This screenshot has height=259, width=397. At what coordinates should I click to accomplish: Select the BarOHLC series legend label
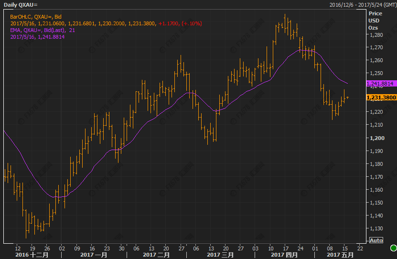36,16
